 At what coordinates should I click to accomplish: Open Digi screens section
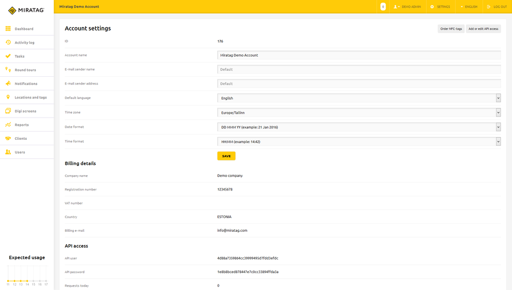(27, 111)
